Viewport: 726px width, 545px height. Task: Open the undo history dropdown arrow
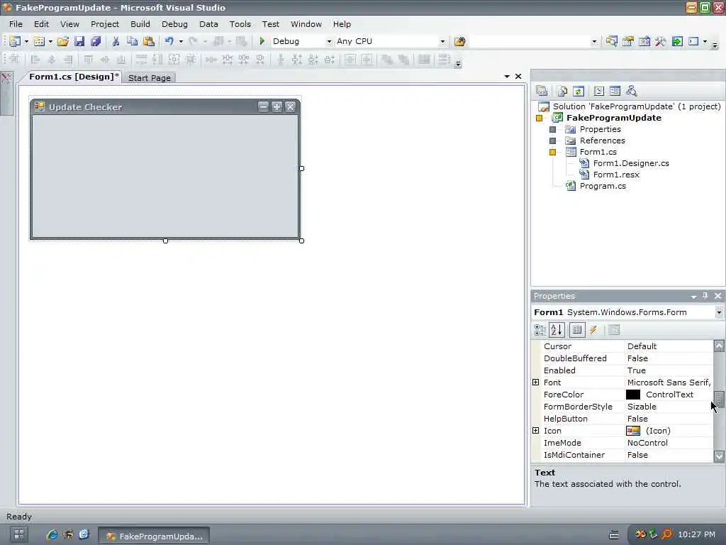(x=181, y=41)
